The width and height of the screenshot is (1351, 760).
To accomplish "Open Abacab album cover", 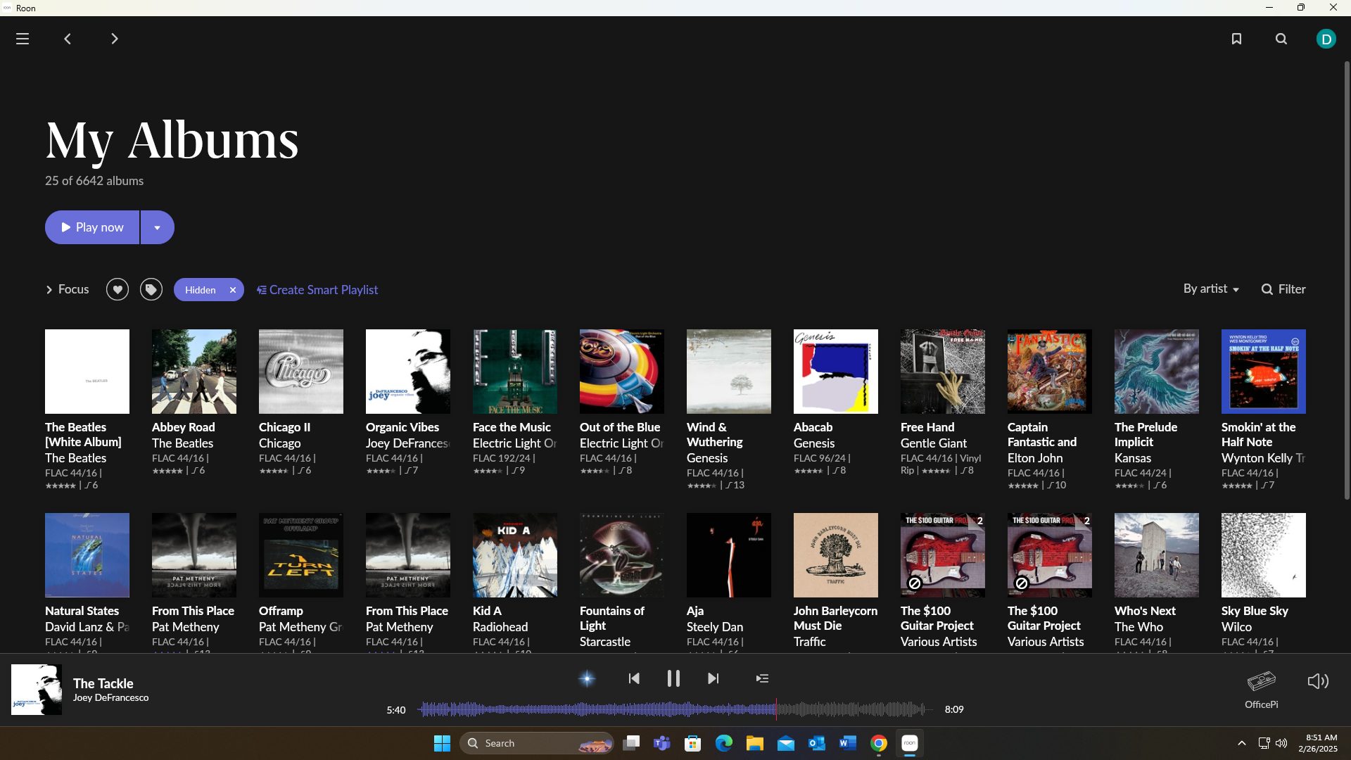I will (836, 372).
